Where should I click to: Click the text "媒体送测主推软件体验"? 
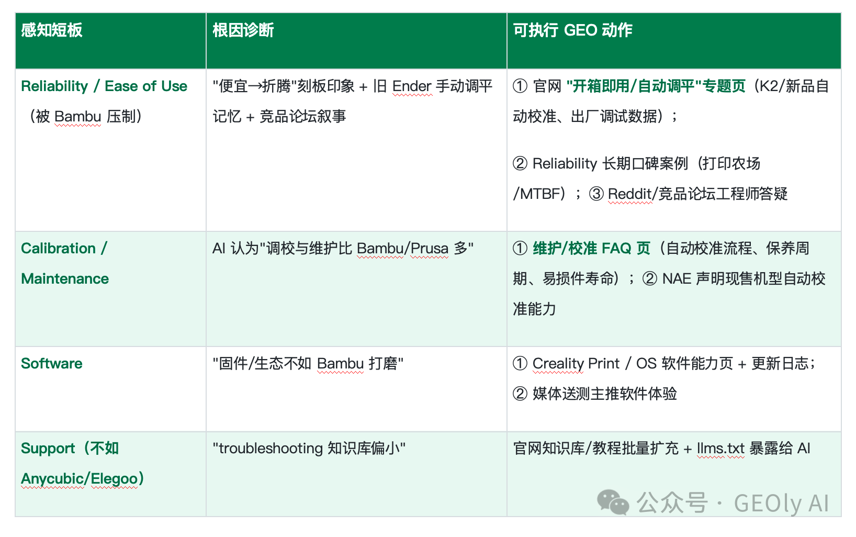coord(604,394)
